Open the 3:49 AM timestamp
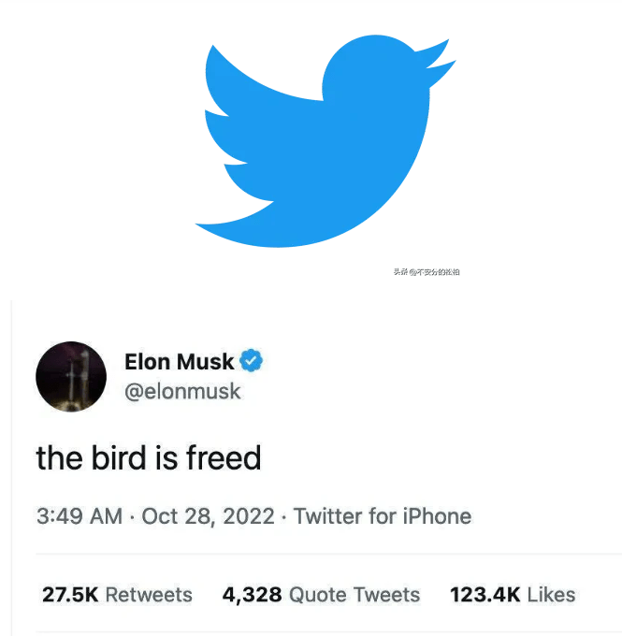Viewport: 622px width, 636px height. (x=79, y=516)
